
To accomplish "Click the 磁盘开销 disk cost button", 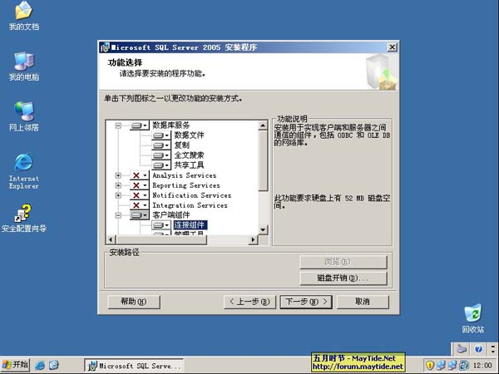I will [343, 278].
